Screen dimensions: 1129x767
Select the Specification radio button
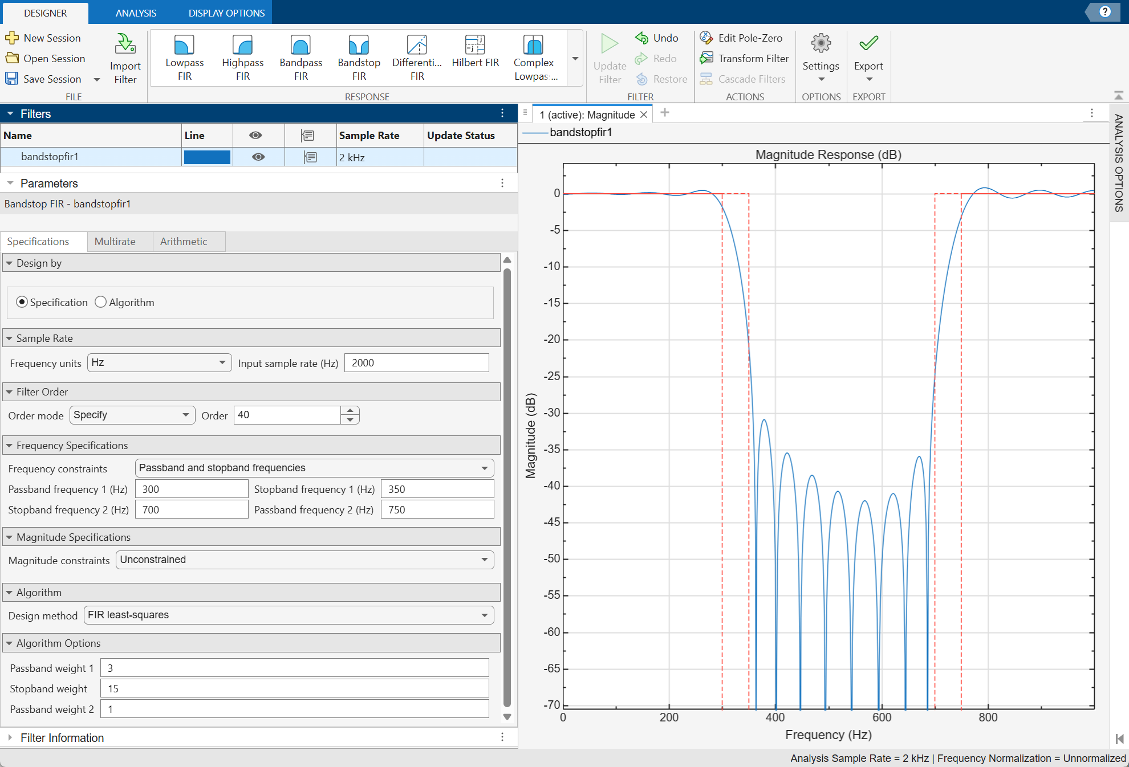(22, 302)
